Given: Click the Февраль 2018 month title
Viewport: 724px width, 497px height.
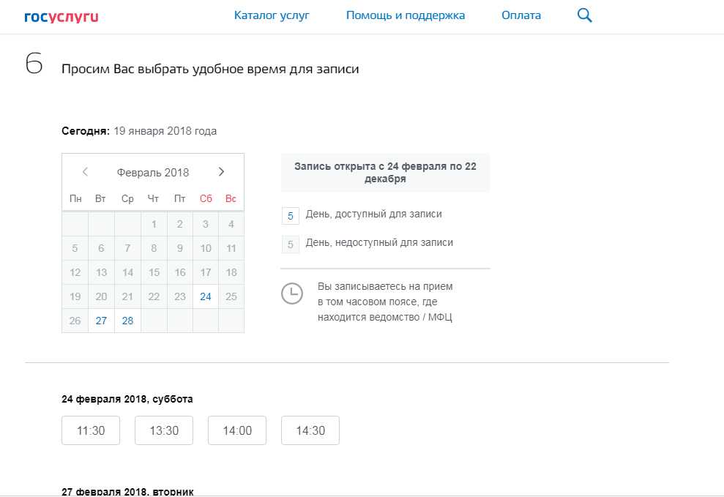Looking at the screenshot, I should (x=153, y=173).
